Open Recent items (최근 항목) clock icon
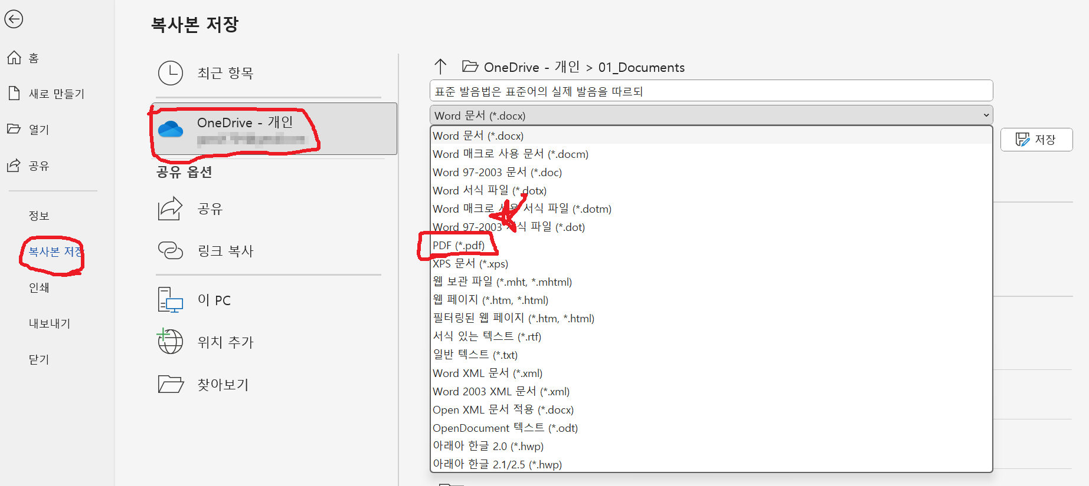The width and height of the screenshot is (1089, 486). 171,73
